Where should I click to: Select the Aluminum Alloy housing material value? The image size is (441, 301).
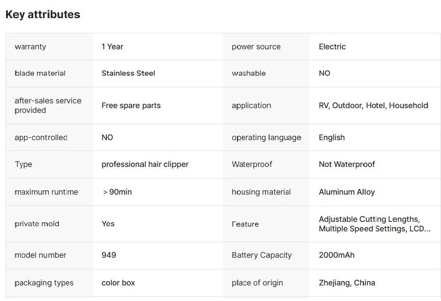(347, 192)
